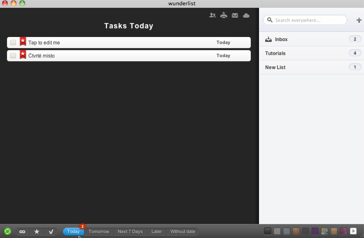Click Today due date of 'Čtvrté místo'
This screenshot has height=238, width=364.
223,56
